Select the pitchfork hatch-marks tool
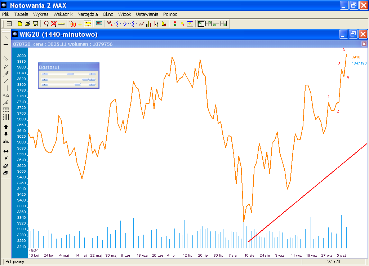The image size is (369, 266). click(x=6, y=74)
